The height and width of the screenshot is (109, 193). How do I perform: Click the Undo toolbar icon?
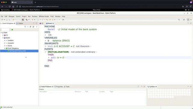tap(13, 20)
